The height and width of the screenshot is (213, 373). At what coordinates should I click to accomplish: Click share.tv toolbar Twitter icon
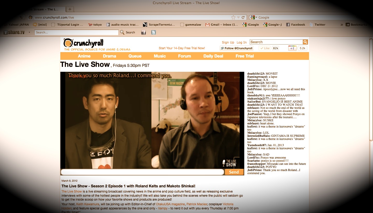tap(154, 32)
